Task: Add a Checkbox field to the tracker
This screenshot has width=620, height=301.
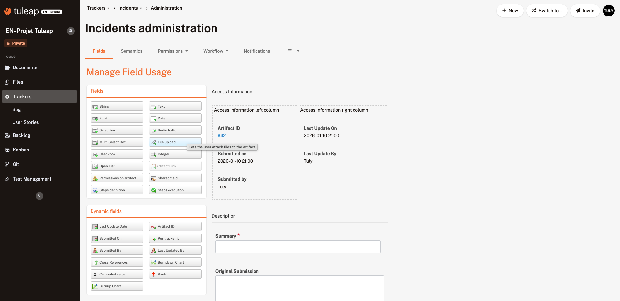Action: 116,154
